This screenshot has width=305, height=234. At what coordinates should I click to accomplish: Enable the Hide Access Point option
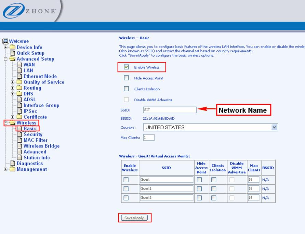[x=126, y=78]
